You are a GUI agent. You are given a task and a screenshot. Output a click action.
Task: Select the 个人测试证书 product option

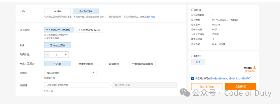(x=86, y=11)
